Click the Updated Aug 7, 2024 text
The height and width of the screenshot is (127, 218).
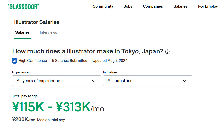110,61
